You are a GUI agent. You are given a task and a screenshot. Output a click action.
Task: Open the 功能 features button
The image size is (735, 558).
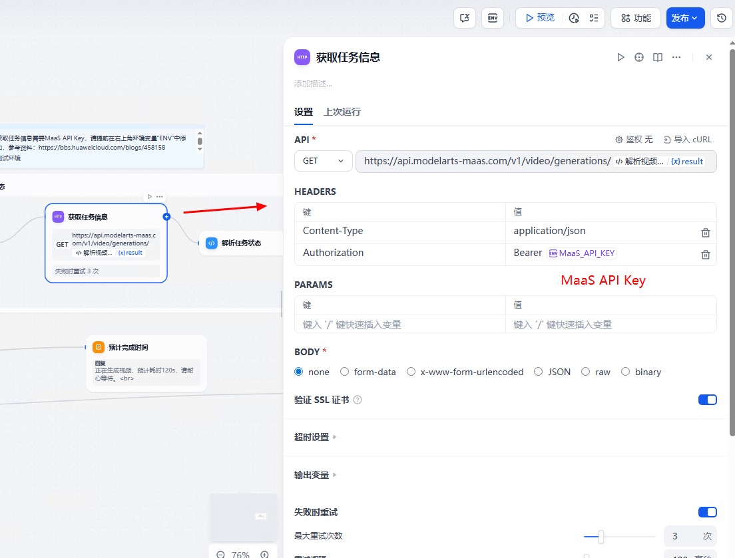click(x=636, y=18)
